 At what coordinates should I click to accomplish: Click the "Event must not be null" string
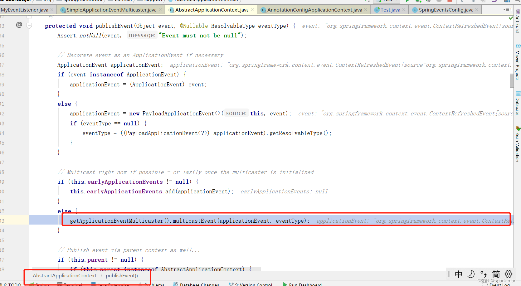coord(200,36)
